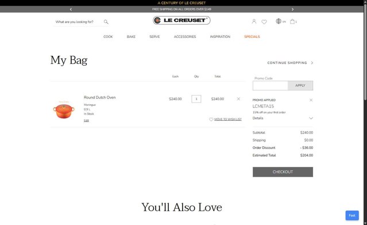Open the COOK menu
This screenshot has height=225, width=367.
point(108,37)
